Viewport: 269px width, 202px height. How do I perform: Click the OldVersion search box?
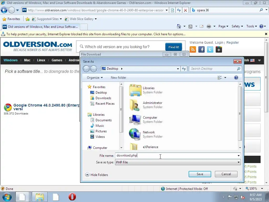tap(122, 47)
